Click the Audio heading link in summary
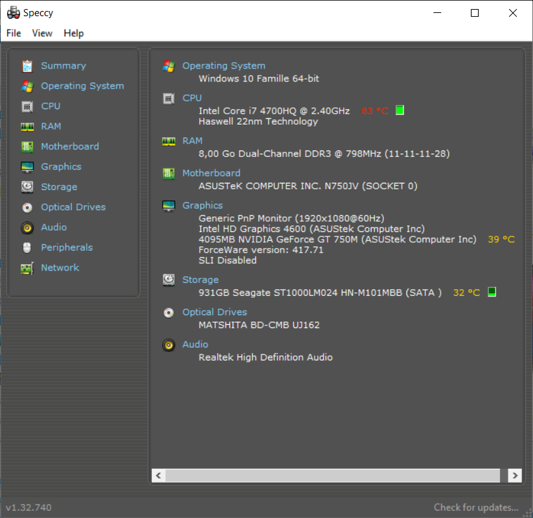533x518 pixels. [195, 344]
